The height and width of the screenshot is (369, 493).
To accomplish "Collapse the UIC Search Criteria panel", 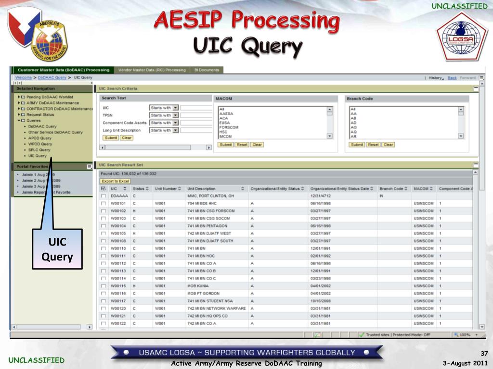I will (476, 89).
